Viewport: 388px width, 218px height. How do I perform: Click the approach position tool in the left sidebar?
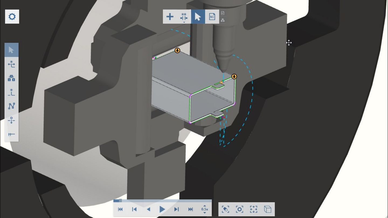12,121
